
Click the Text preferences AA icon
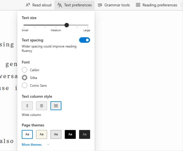click(x=60, y=5)
